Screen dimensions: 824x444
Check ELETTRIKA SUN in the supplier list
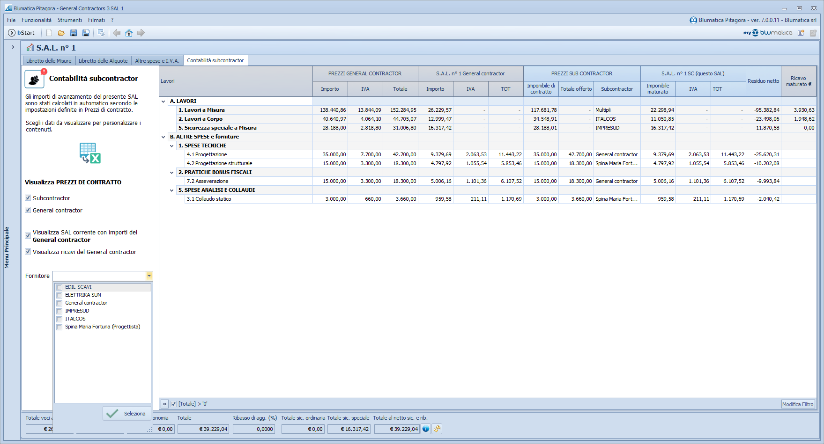pyautogui.click(x=59, y=295)
